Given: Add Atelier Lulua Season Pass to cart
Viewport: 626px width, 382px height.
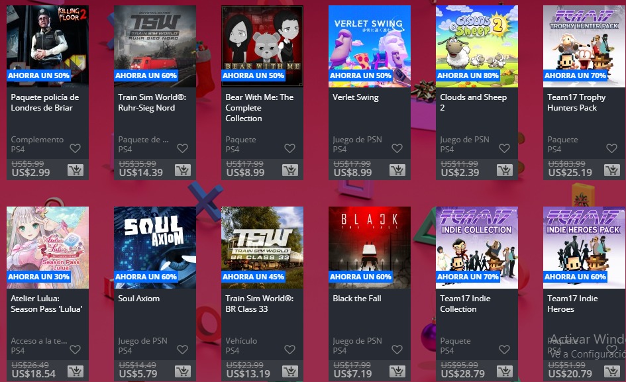Looking at the screenshot, I should point(76,371).
